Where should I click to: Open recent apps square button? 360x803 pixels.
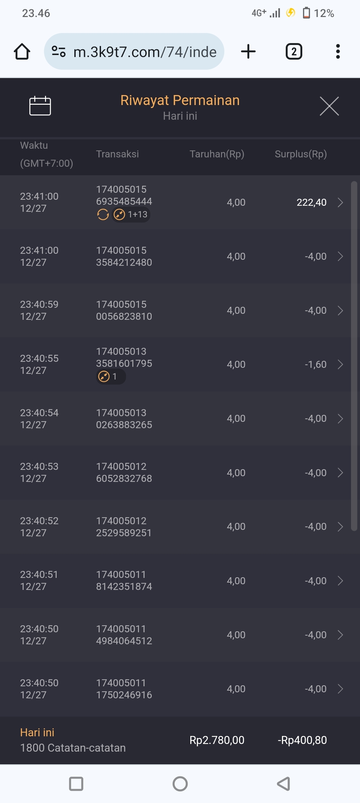point(76,784)
